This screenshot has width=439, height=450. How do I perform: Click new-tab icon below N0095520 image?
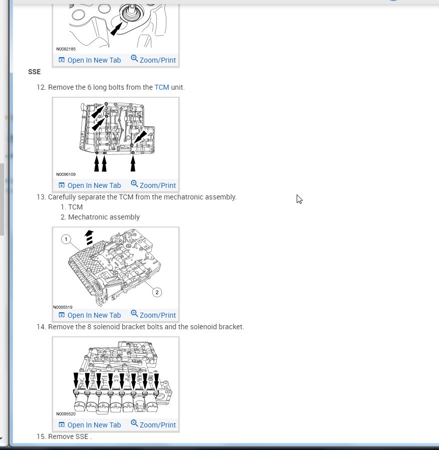click(x=62, y=425)
